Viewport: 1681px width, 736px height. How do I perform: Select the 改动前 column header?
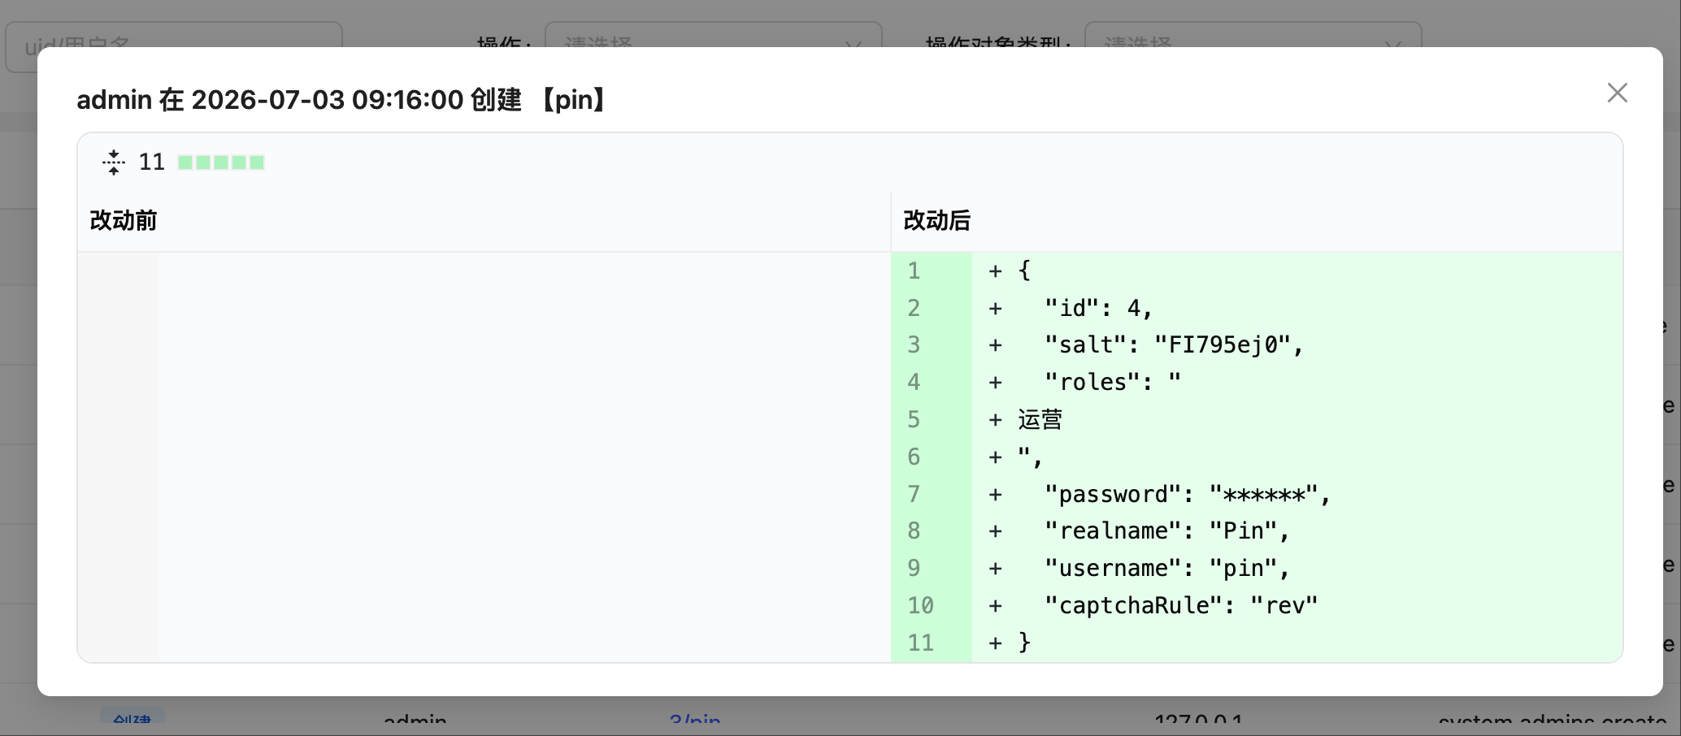[x=124, y=220]
